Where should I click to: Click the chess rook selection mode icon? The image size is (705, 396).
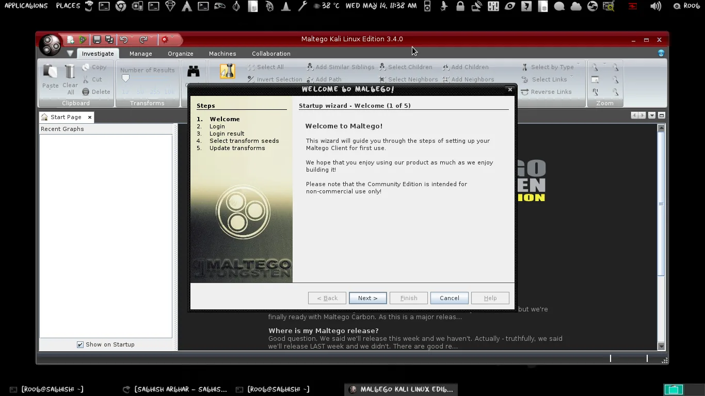coord(227,71)
